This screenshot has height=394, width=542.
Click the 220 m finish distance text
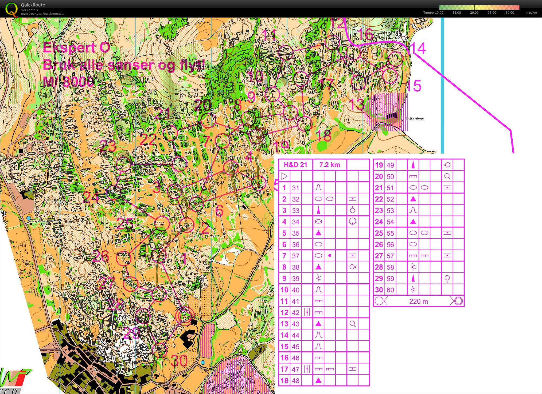coord(419,301)
